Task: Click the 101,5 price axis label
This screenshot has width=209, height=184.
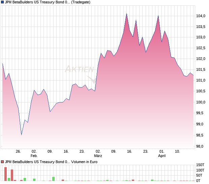Action: 201,69
